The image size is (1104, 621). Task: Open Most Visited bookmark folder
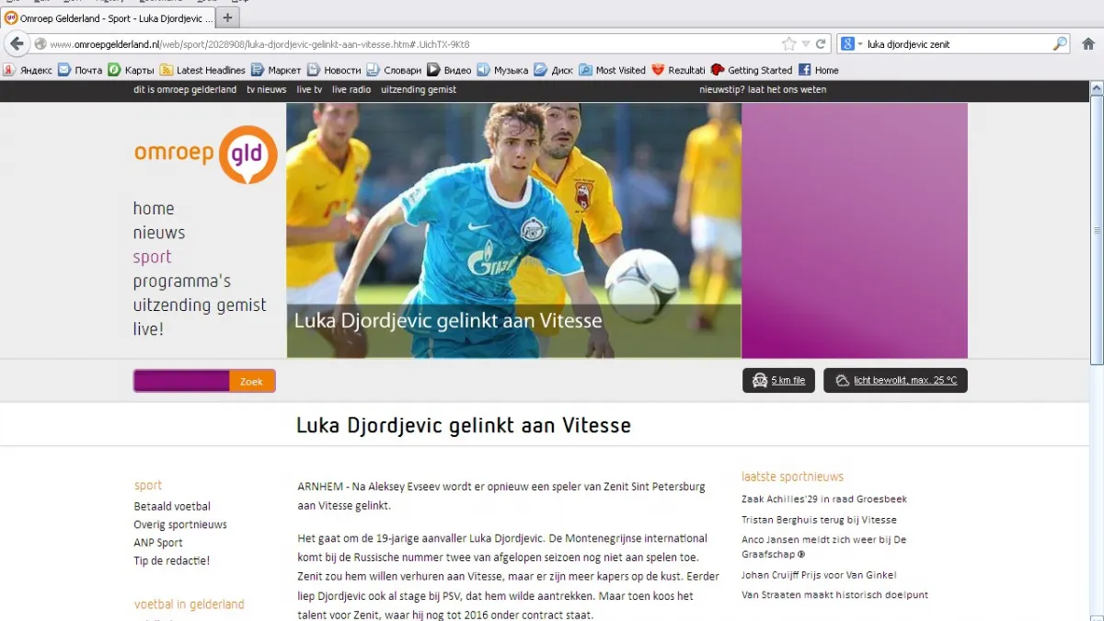[x=613, y=70]
